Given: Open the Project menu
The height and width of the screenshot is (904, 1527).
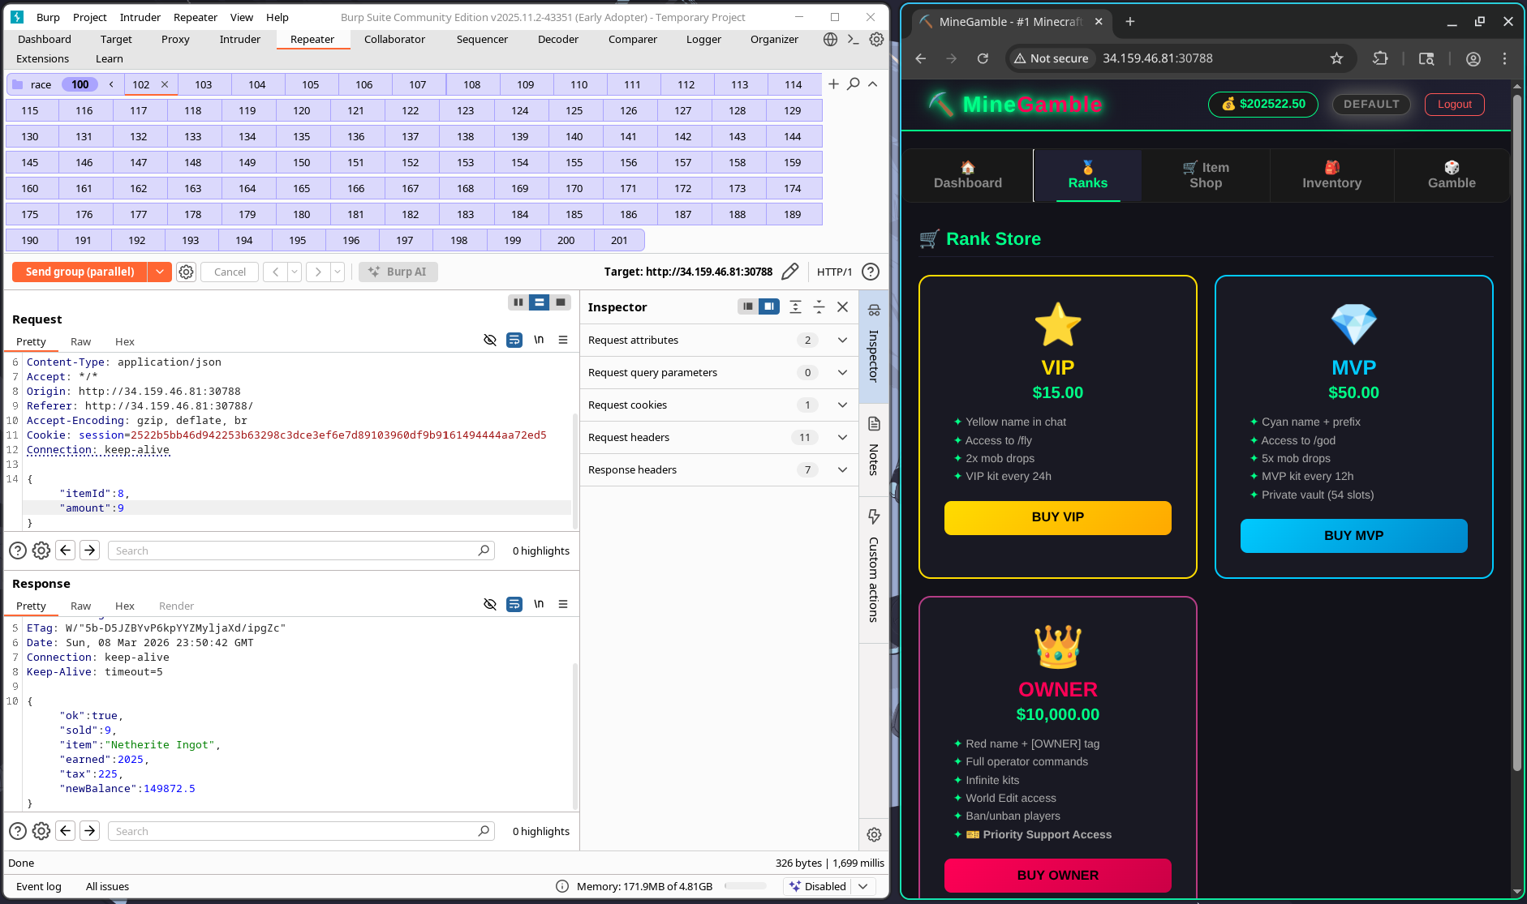Looking at the screenshot, I should (89, 17).
